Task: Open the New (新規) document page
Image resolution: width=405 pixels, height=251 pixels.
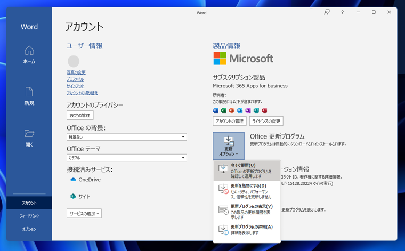Action: pyautogui.click(x=29, y=96)
